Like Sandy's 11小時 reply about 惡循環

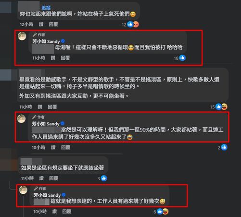[x=53, y=58]
